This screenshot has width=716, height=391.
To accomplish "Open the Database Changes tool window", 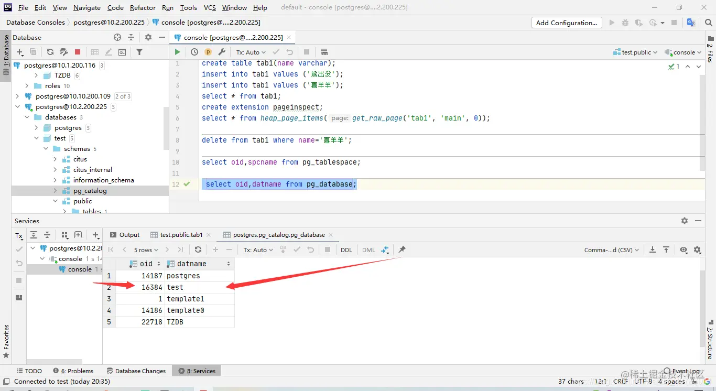I will (x=136, y=371).
